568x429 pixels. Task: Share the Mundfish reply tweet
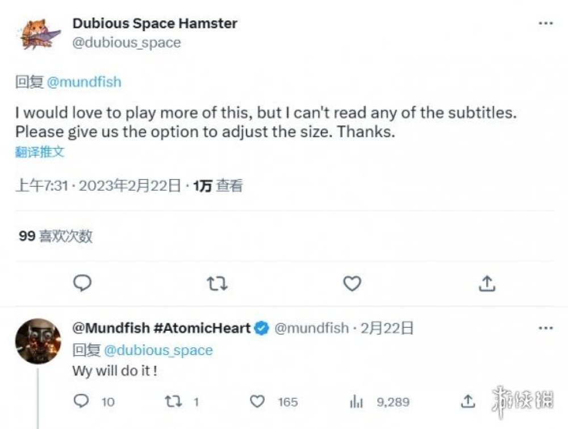[x=467, y=402]
